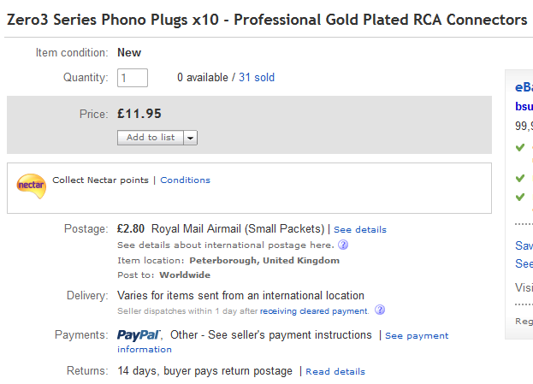Click the second green checkmark in seller panel
The image size is (533, 384).
click(520, 178)
